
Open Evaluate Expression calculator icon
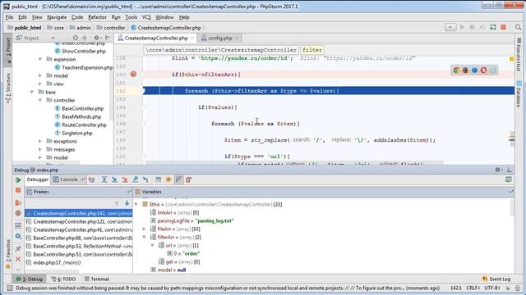coord(159,179)
